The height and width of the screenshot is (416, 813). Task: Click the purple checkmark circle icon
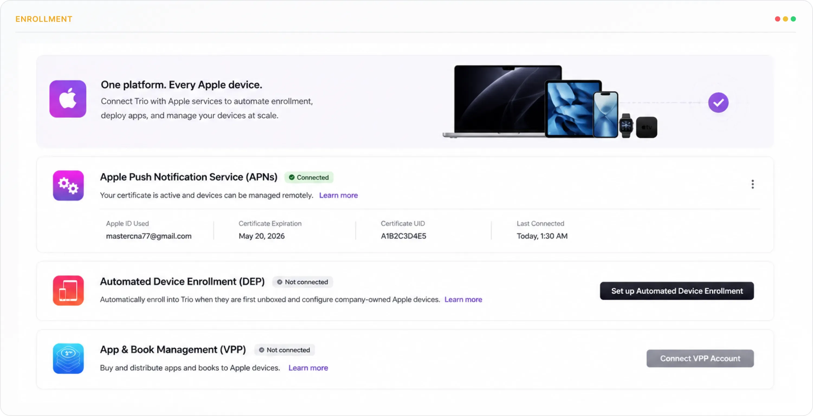point(718,102)
